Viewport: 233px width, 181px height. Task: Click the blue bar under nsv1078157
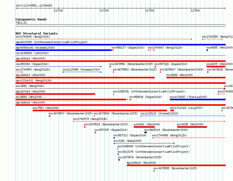pyautogui.click(x=198, y=100)
